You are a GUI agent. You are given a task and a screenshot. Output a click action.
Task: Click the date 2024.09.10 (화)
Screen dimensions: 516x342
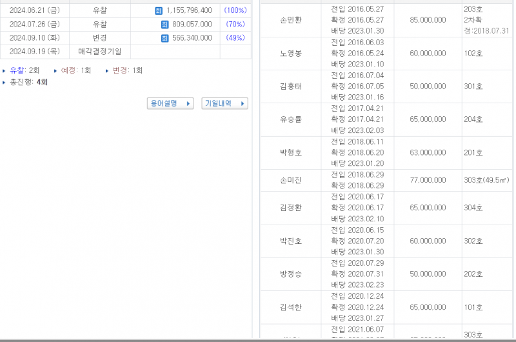(x=35, y=38)
